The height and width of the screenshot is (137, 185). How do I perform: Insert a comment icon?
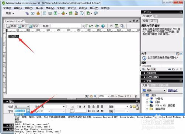coord(82,13)
